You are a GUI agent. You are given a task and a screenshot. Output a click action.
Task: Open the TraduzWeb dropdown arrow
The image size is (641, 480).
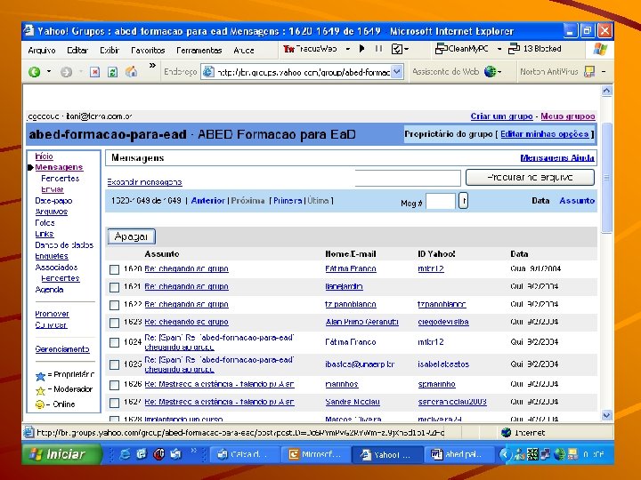[x=347, y=49]
